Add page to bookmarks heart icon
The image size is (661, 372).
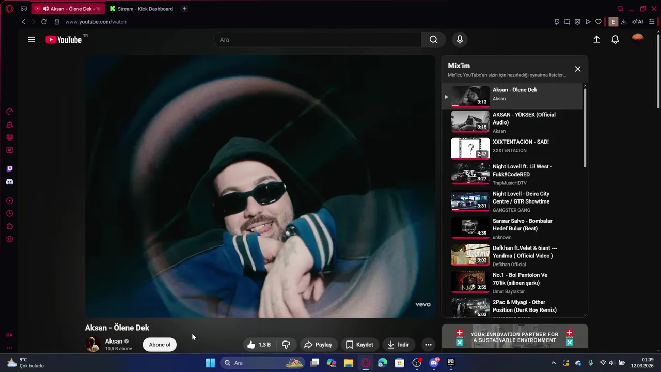click(x=599, y=22)
